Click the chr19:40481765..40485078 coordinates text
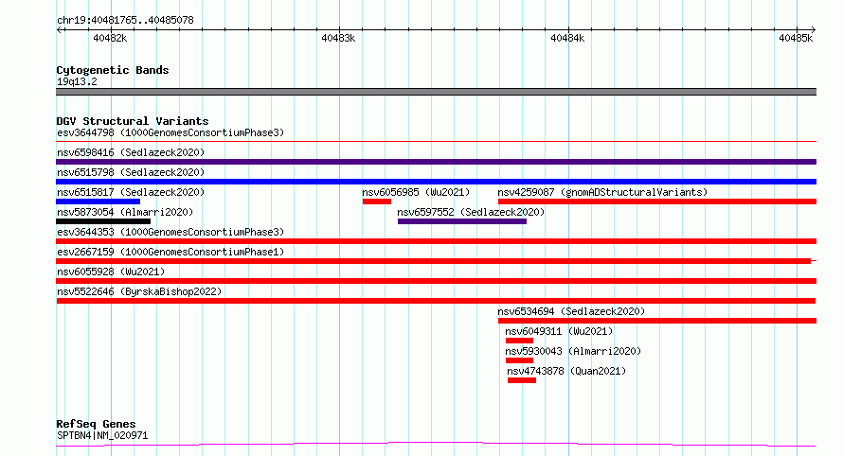The height and width of the screenshot is (456, 843). 125,20
